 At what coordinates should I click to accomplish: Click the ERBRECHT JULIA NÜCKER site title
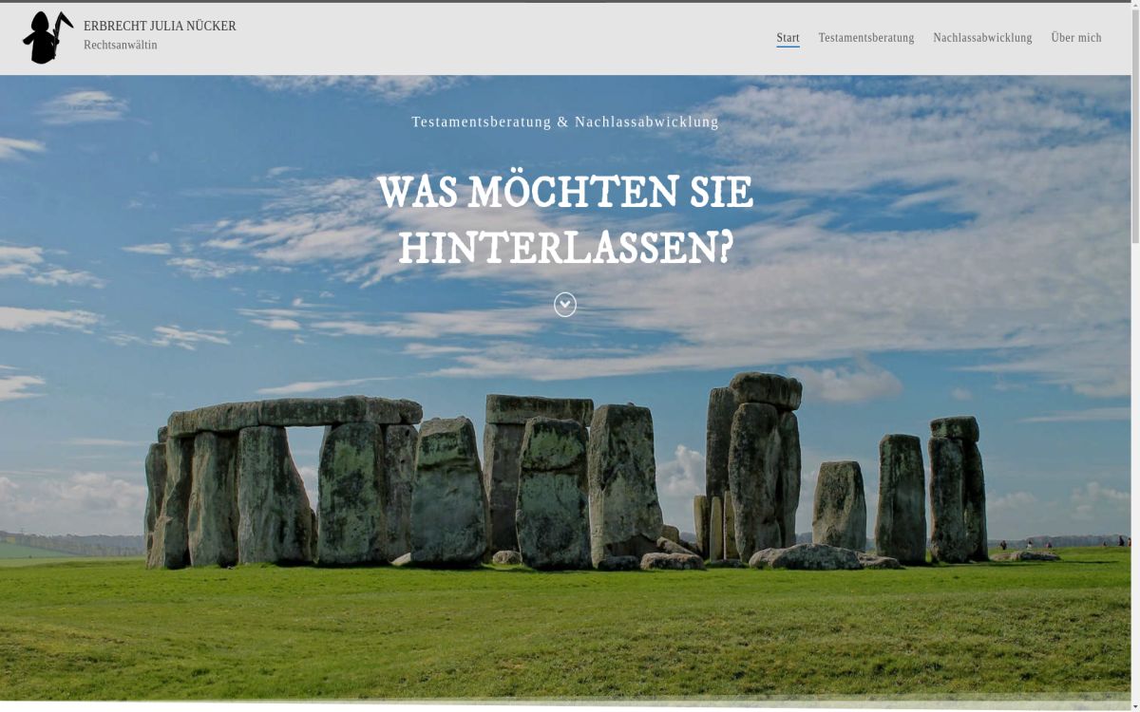160,26
